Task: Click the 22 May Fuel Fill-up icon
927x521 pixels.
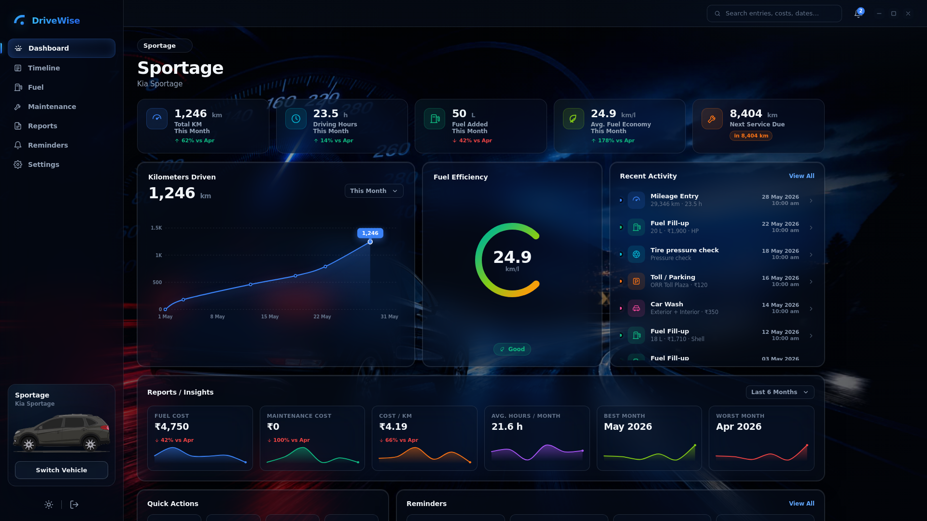Action: pos(636,227)
